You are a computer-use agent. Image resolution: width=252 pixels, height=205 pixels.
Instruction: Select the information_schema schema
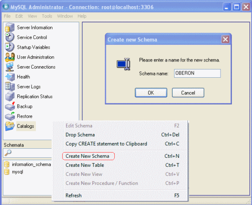tap(32, 164)
